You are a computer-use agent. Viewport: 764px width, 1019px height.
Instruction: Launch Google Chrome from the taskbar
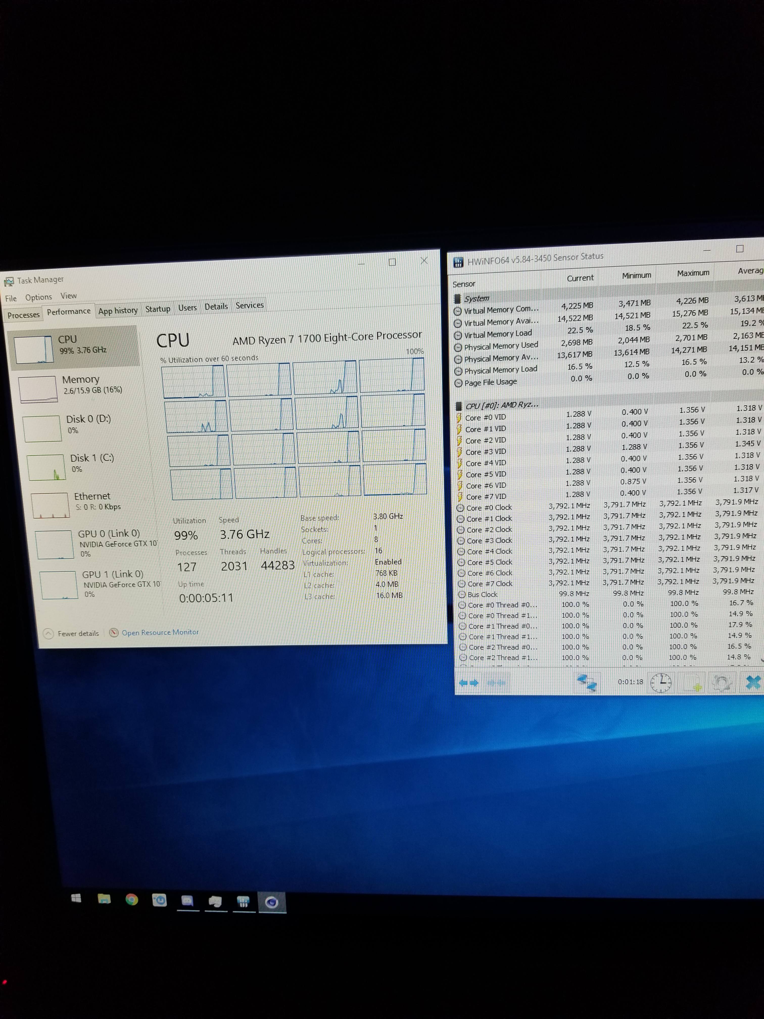[132, 900]
